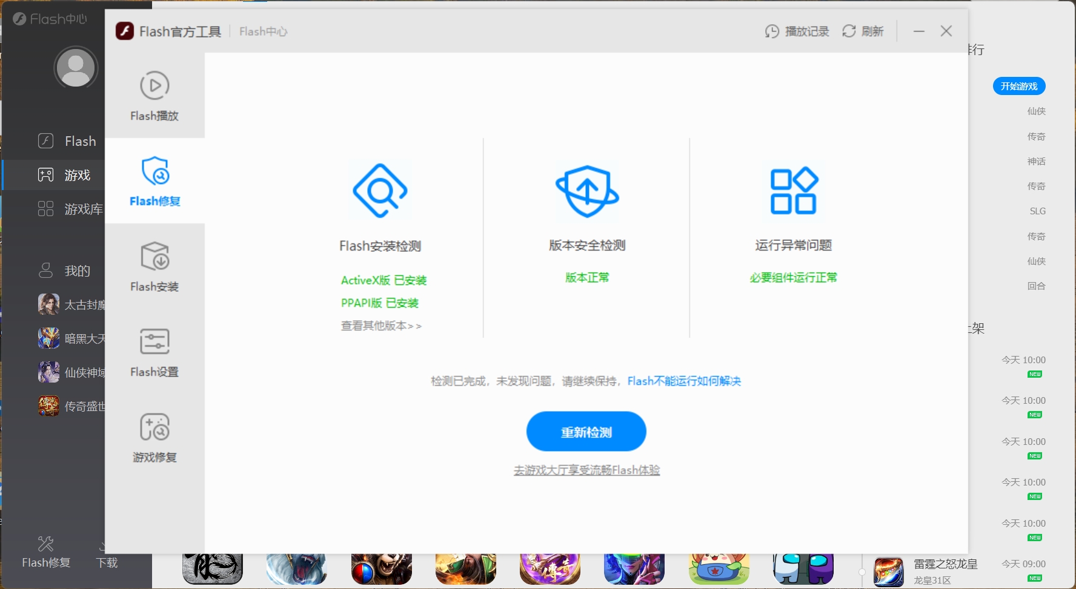Click the Flash安装检测 magnifier icon
The height and width of the screenshot is (589, 1076).
click(x=380, y=191)
